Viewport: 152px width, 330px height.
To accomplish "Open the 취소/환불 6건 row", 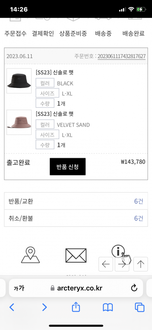I will [x=76, y=218].
